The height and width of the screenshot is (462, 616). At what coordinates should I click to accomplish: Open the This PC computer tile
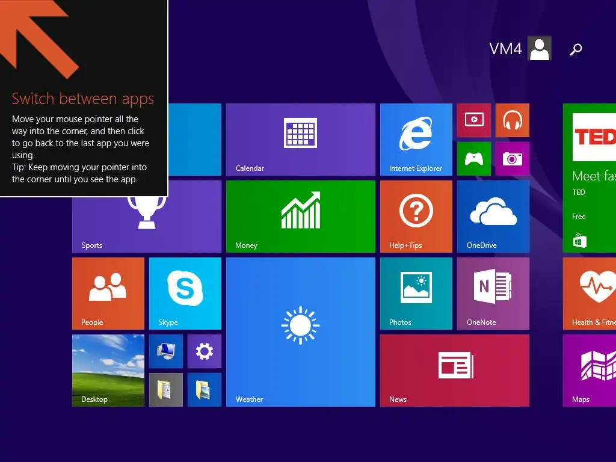coord(166,351)
